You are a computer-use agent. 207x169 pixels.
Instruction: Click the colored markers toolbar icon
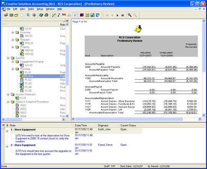click(64, 15)
